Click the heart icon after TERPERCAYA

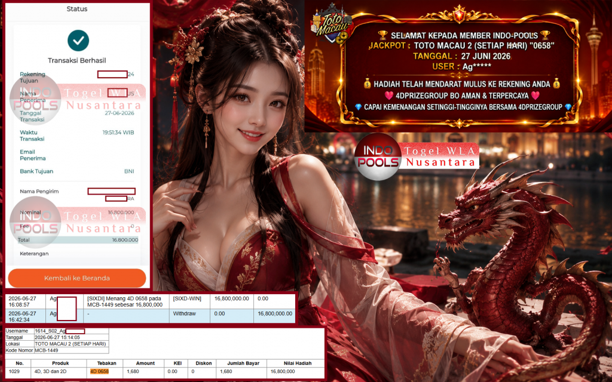coord(535,95)
